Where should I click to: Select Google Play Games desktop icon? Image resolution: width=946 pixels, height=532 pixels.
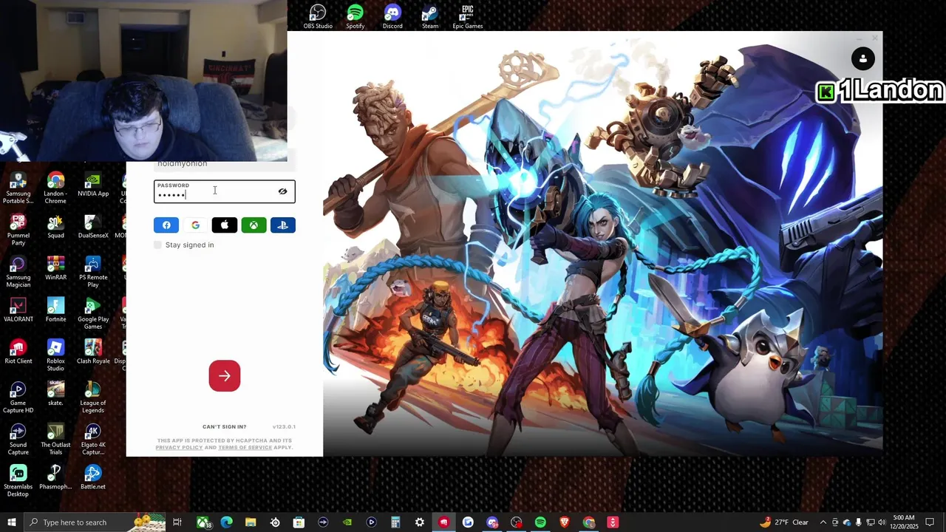(93, 314)
